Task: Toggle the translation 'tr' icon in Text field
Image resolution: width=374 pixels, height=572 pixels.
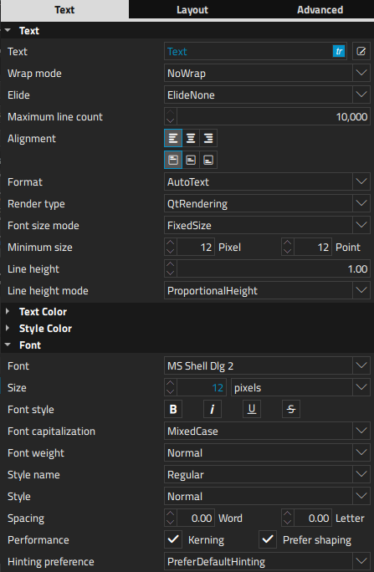Action: 339,52
